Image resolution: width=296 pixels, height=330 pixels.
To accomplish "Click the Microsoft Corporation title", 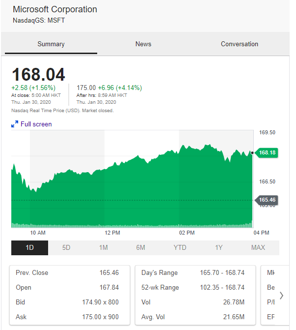I will pos(55,9).
